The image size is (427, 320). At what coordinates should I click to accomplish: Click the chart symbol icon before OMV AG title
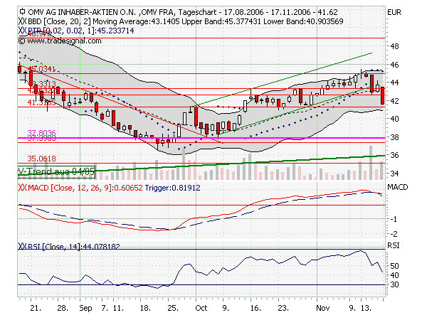(22, 11)
